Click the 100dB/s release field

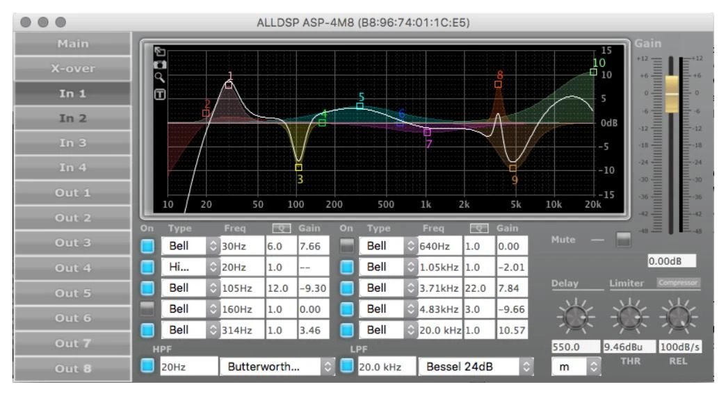680,347
